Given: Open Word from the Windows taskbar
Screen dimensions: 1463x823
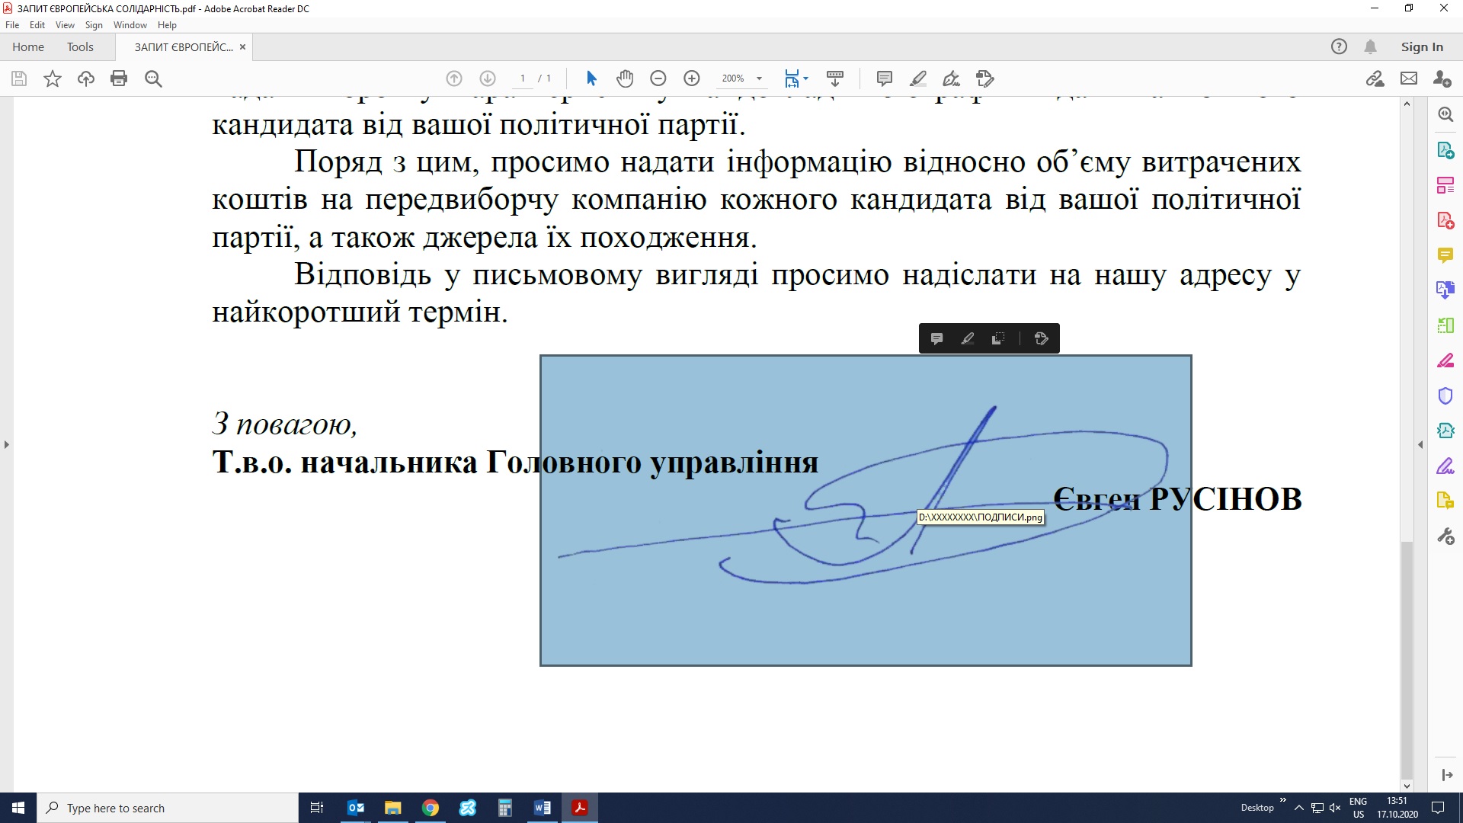Looking at the screenshot, I should [543, 808].
